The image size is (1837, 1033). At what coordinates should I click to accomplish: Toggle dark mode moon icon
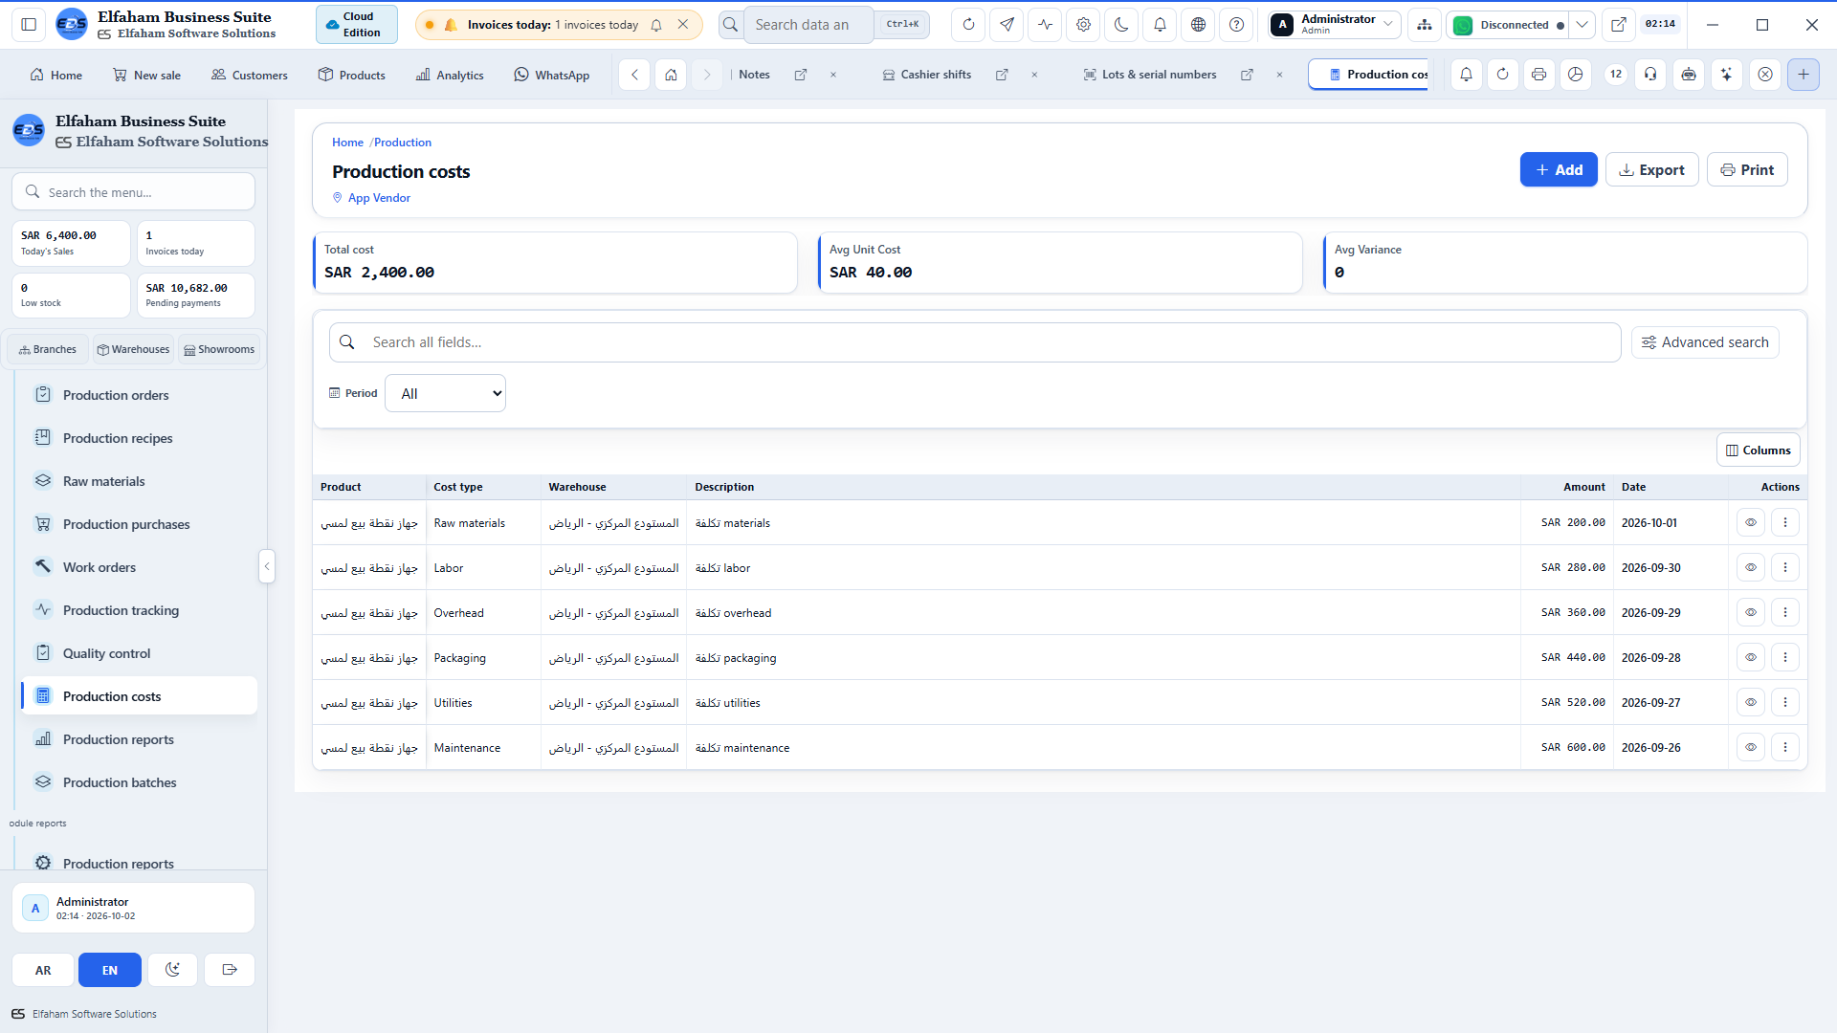(1121, 25)
